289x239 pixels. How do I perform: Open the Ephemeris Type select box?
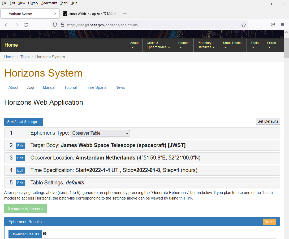pos(100,133)
